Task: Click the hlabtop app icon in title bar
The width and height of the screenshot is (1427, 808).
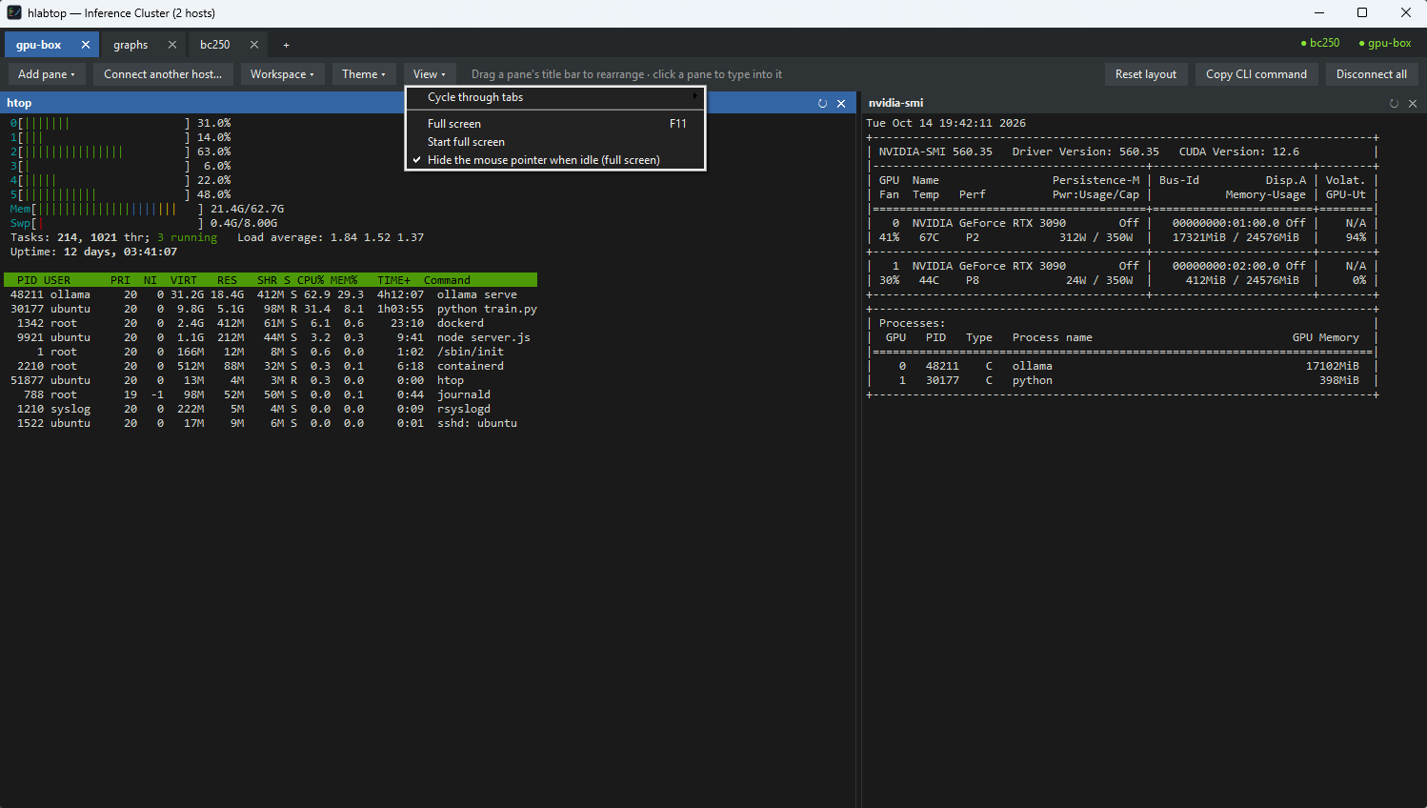Action: 14,12
